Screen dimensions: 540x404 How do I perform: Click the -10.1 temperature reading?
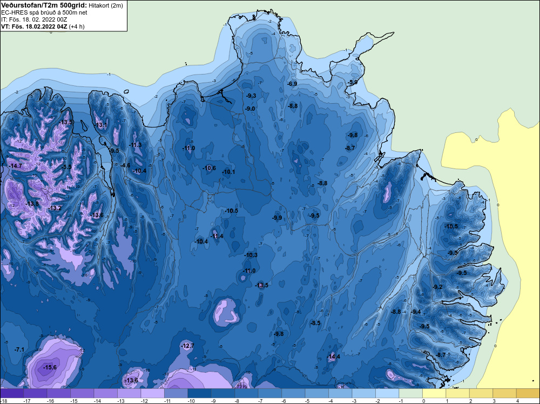[x=228, y=172]
